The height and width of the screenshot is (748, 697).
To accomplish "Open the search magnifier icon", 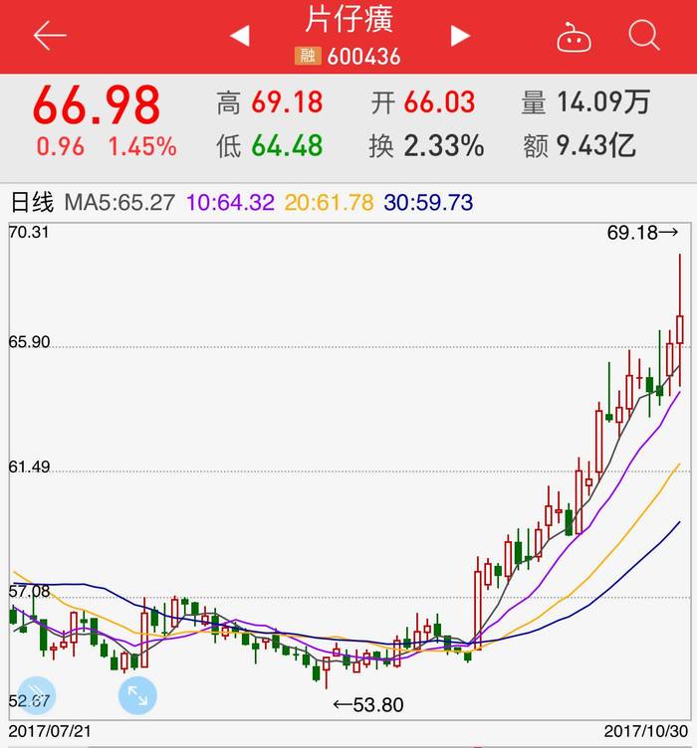I will coord(644,35).
